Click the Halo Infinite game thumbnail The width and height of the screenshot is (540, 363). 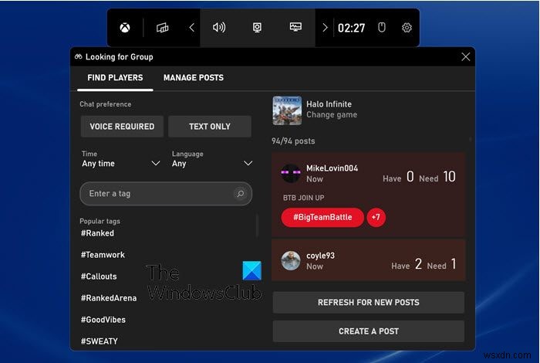click(287, 110)
